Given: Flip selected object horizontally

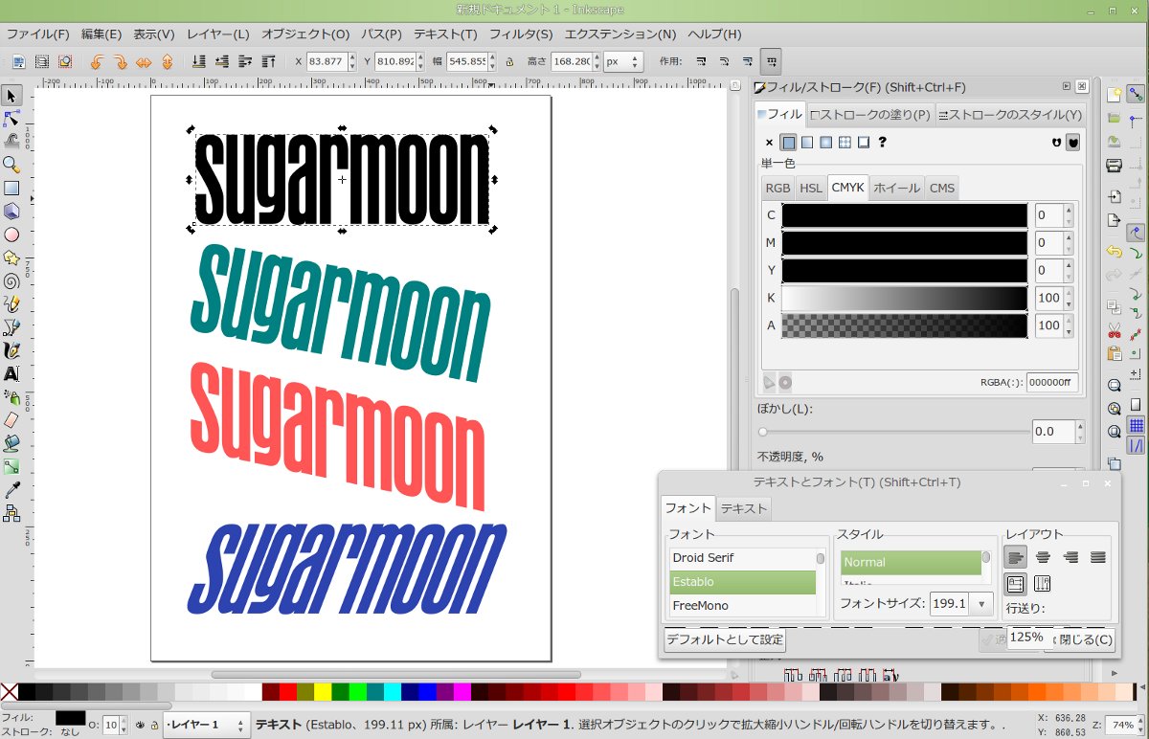Looking at the screenshot, I should tap(143, 62).
